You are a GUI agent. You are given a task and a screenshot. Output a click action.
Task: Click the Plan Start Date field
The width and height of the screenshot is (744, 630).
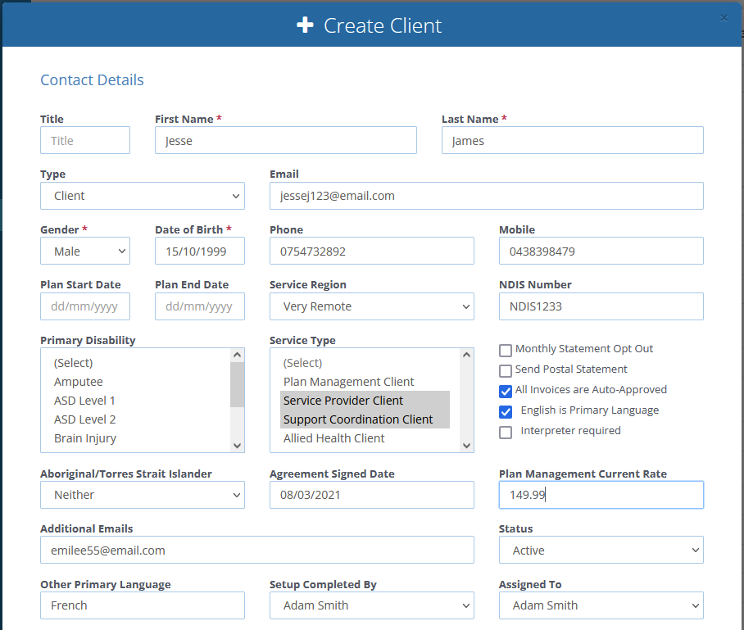(x=85, y=306)
